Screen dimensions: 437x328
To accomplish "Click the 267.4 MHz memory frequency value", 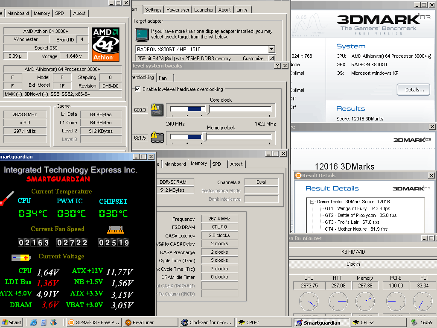I will (219, 219).
